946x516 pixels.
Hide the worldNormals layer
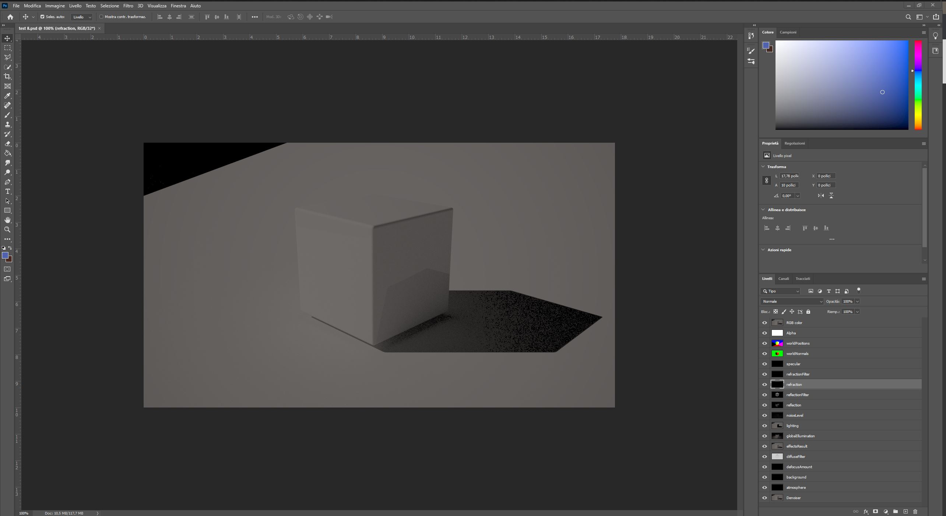[x=764, y=354]
